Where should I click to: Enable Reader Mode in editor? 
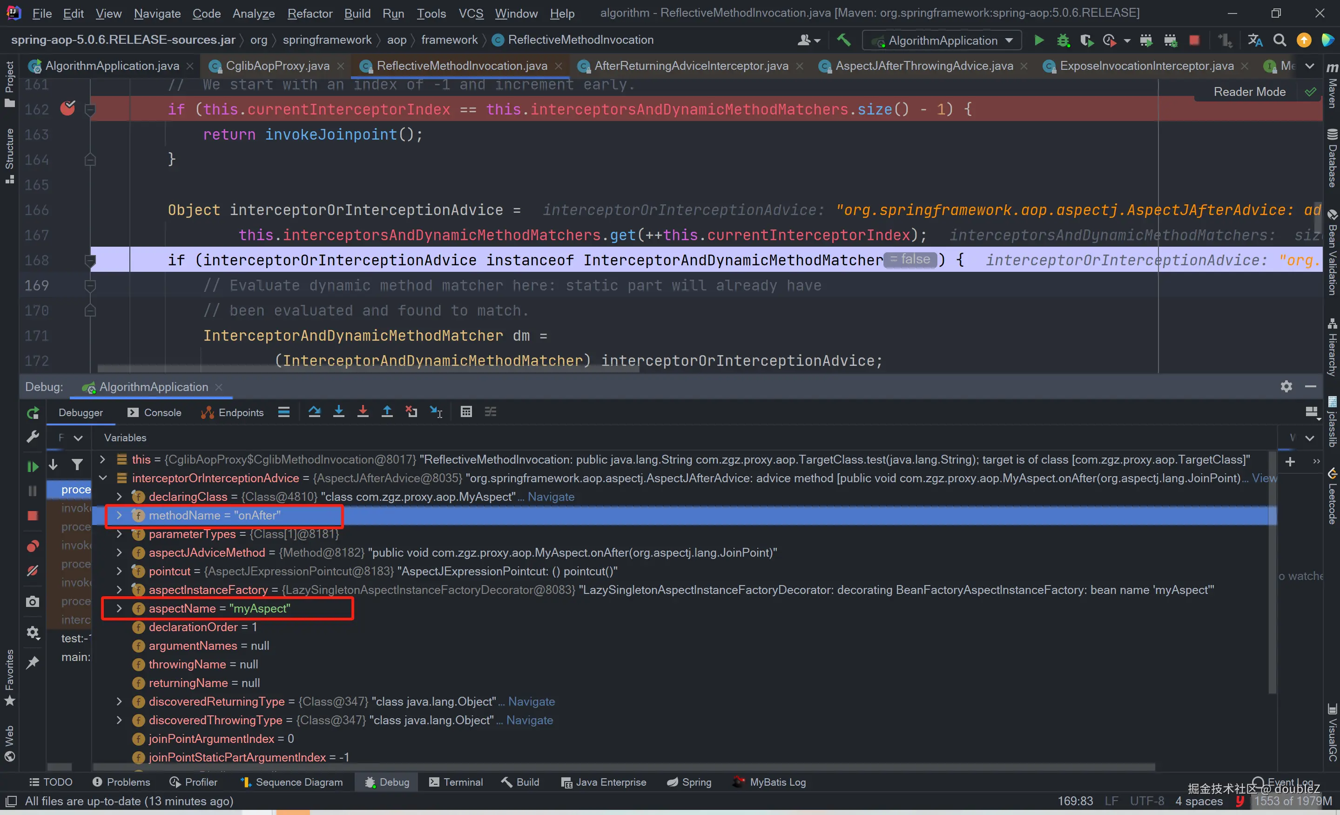point(1249,92)
